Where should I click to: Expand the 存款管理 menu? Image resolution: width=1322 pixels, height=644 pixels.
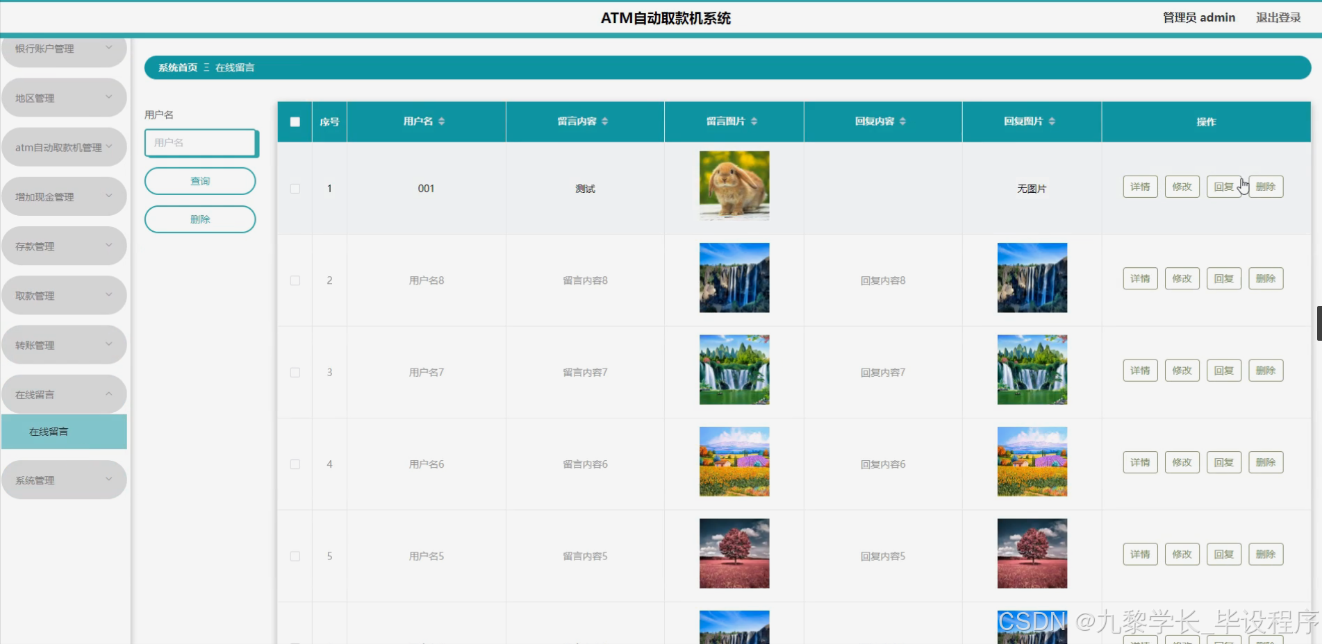click(x=64, y=246)
